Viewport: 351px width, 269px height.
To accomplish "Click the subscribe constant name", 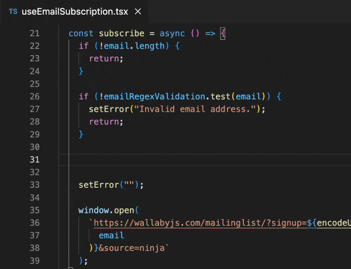I will [116, 34].
